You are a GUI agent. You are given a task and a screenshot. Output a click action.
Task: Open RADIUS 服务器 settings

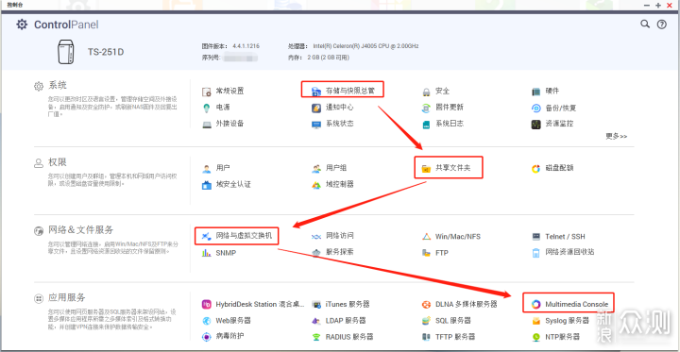pos(342,337)
